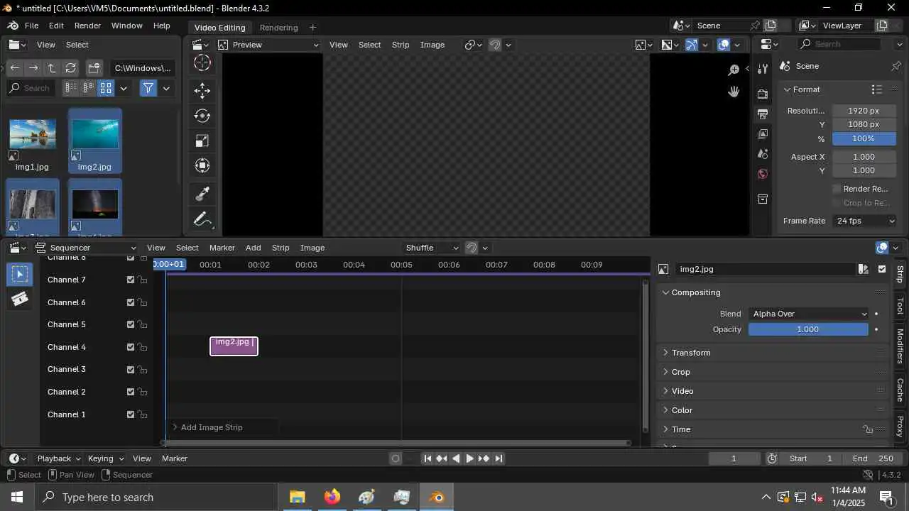The image size is (909, 511).
Task: Select the Rotate tool in preview toolbar
Action: point(202,116)
